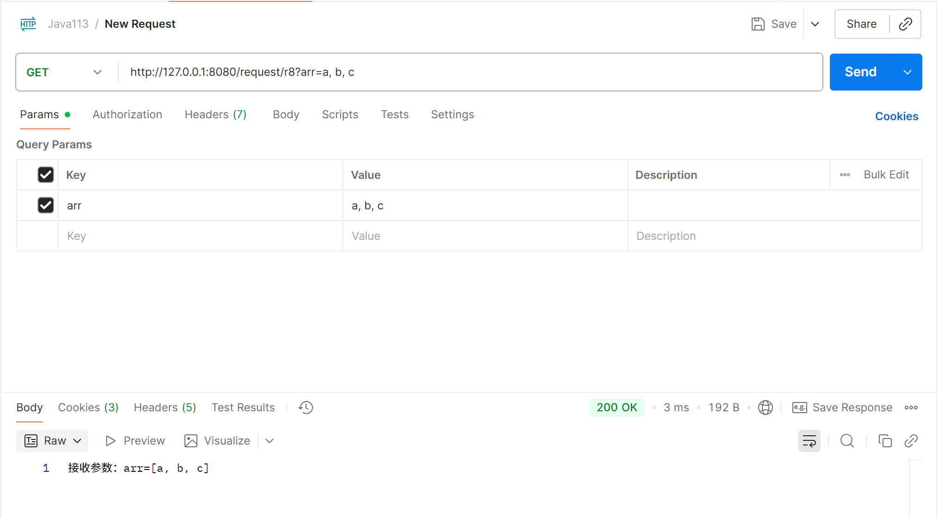Toggle the response word wrap icon
This screenshot has width=938, height=518.
click(809, 441)
